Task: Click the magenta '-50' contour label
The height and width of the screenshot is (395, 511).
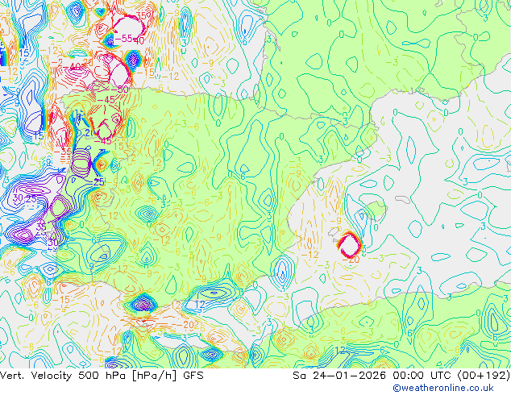Action: coord(119,89)
